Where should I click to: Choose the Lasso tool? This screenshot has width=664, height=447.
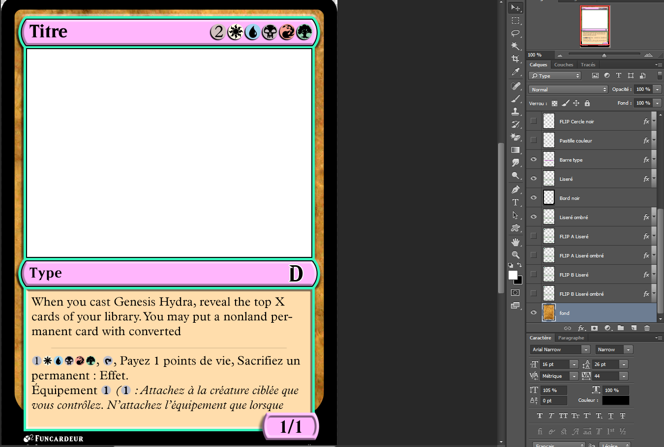pyautogui.click(x=515, y=33)
